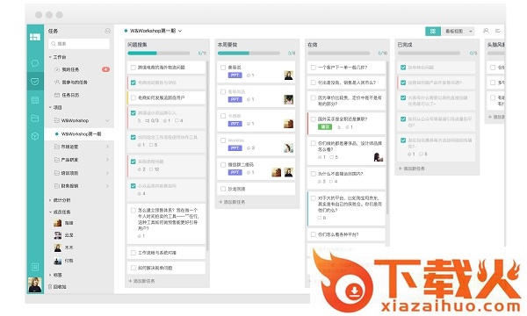Screen dimensions: 527x316
Task: Check the 工作流程与系统对接 task checkbox
Action: (134, 253)
